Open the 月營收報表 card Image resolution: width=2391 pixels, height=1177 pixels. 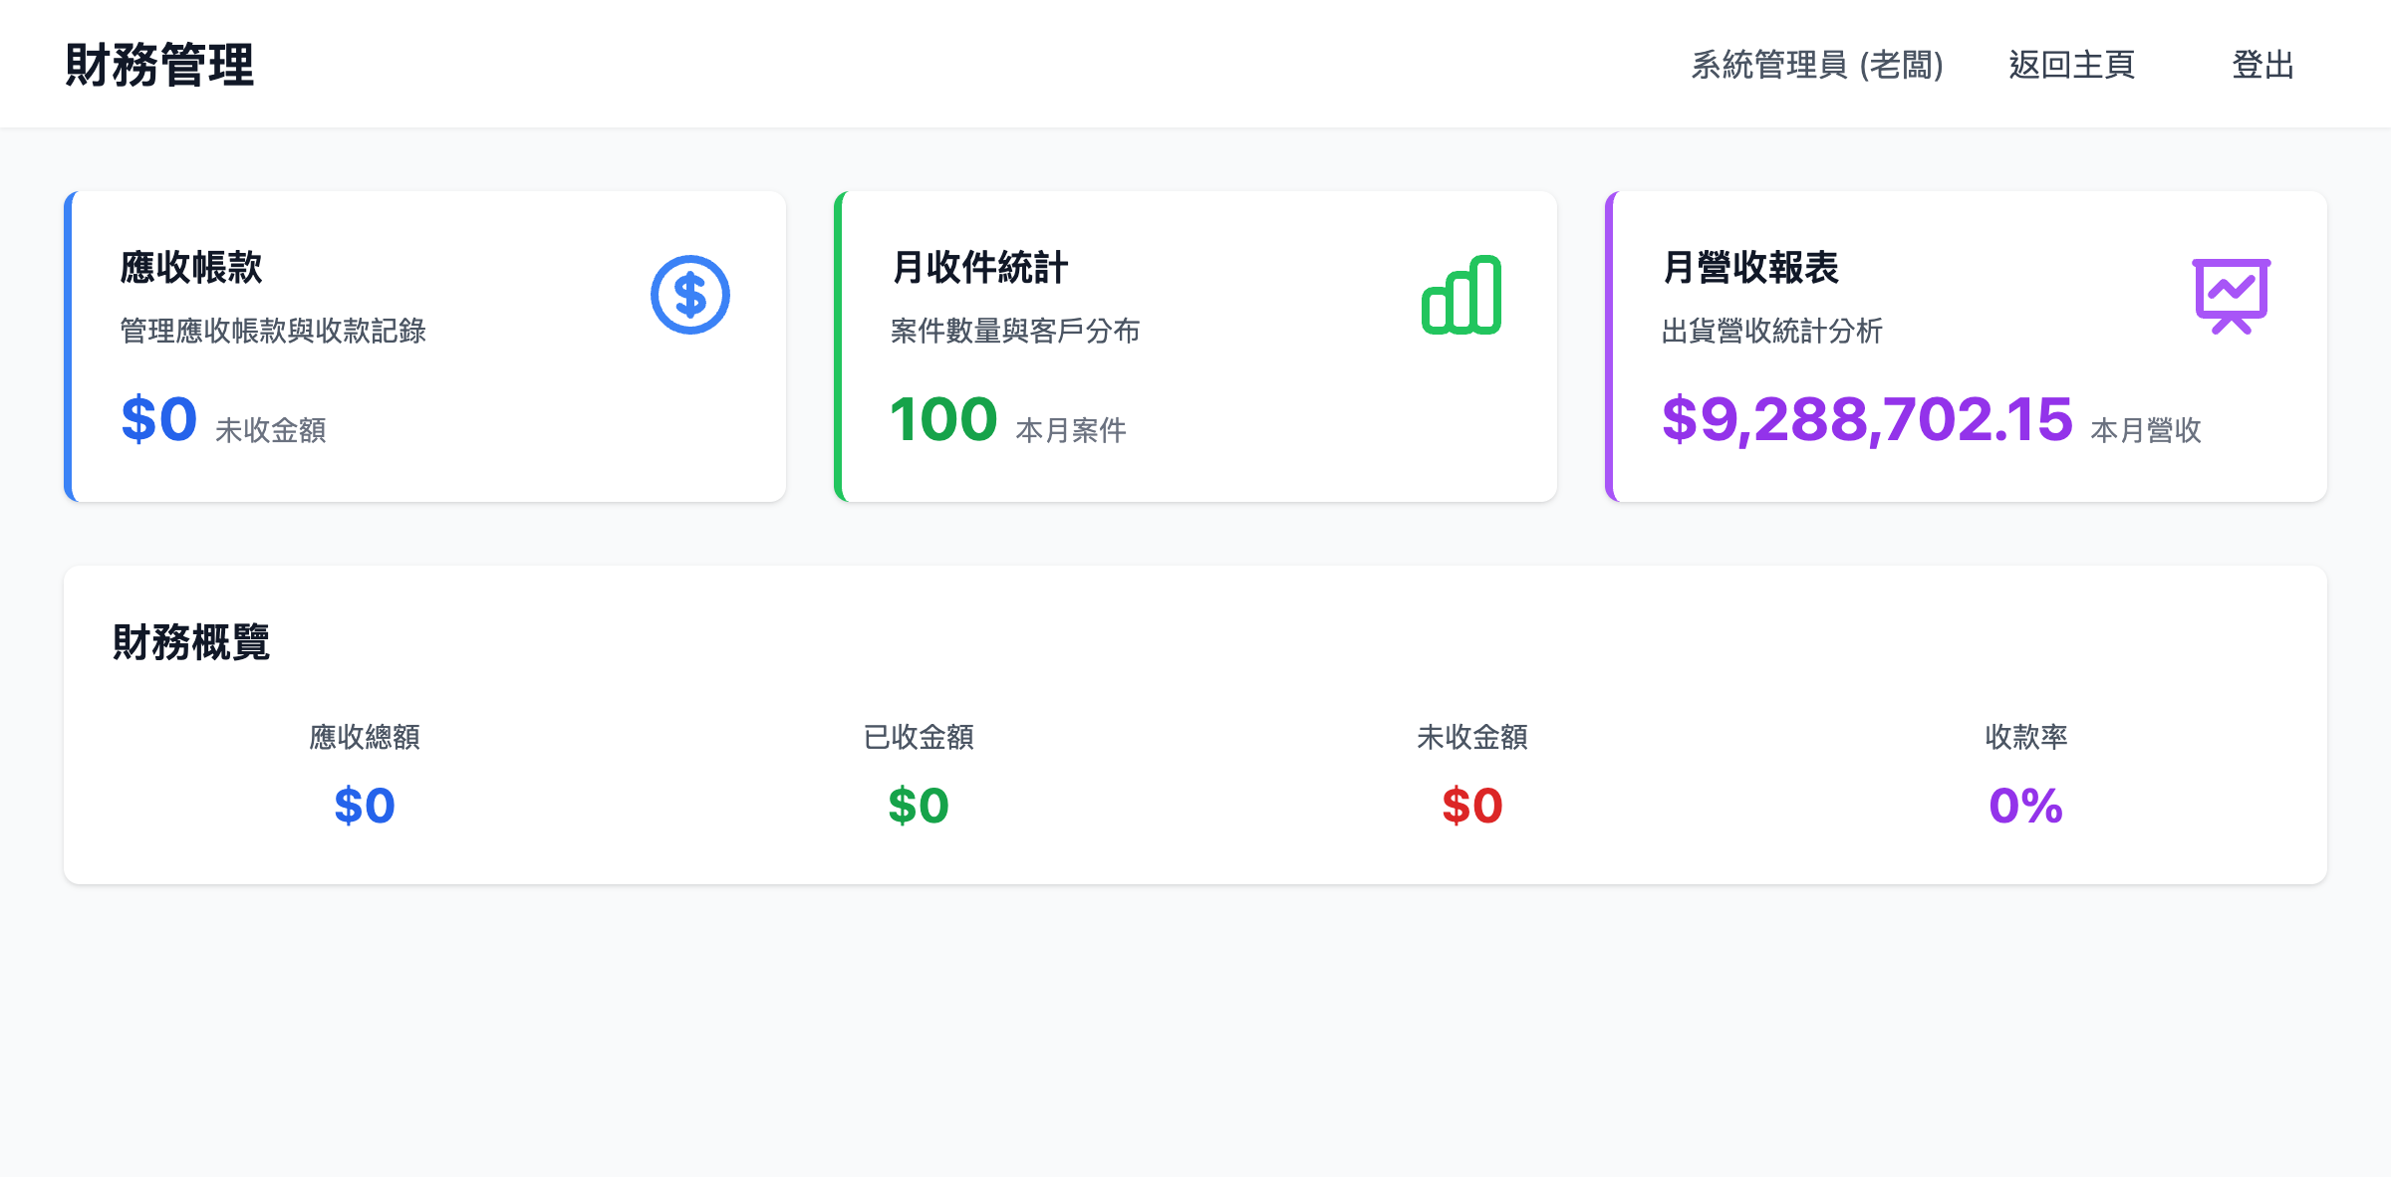pyautogui.click(x=1968, y=346)
